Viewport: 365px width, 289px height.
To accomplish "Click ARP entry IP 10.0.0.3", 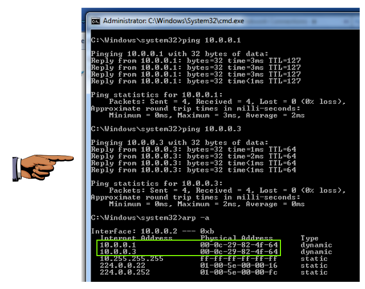I will click(x=118, y=251).
